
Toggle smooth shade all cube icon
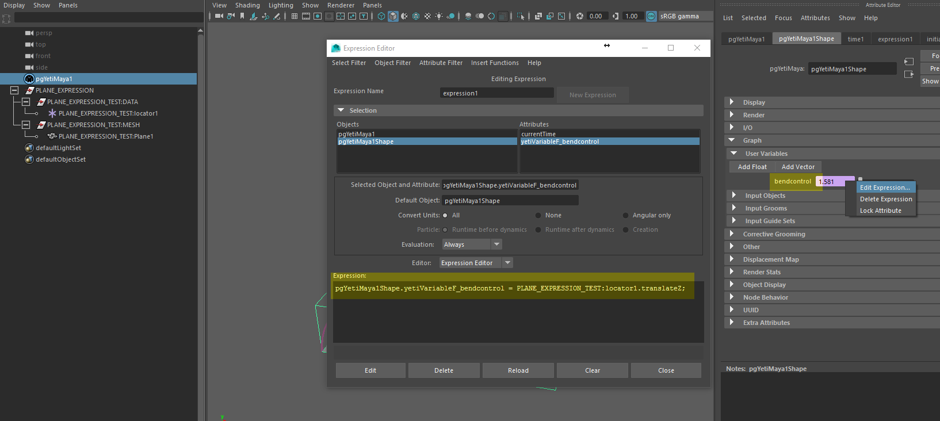[x=393, y=16]
